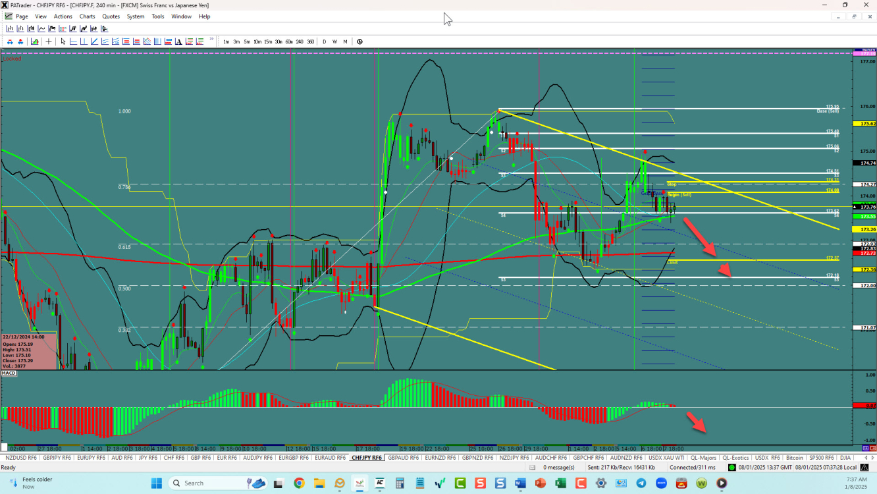Open the Quotes menu
This screenshot has height=494, width=877.
click(x=111, y=16)
